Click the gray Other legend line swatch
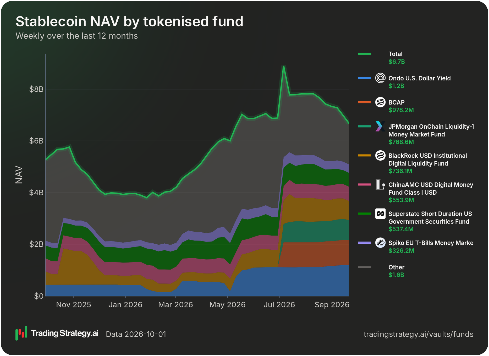 click(x=365, y=267)
